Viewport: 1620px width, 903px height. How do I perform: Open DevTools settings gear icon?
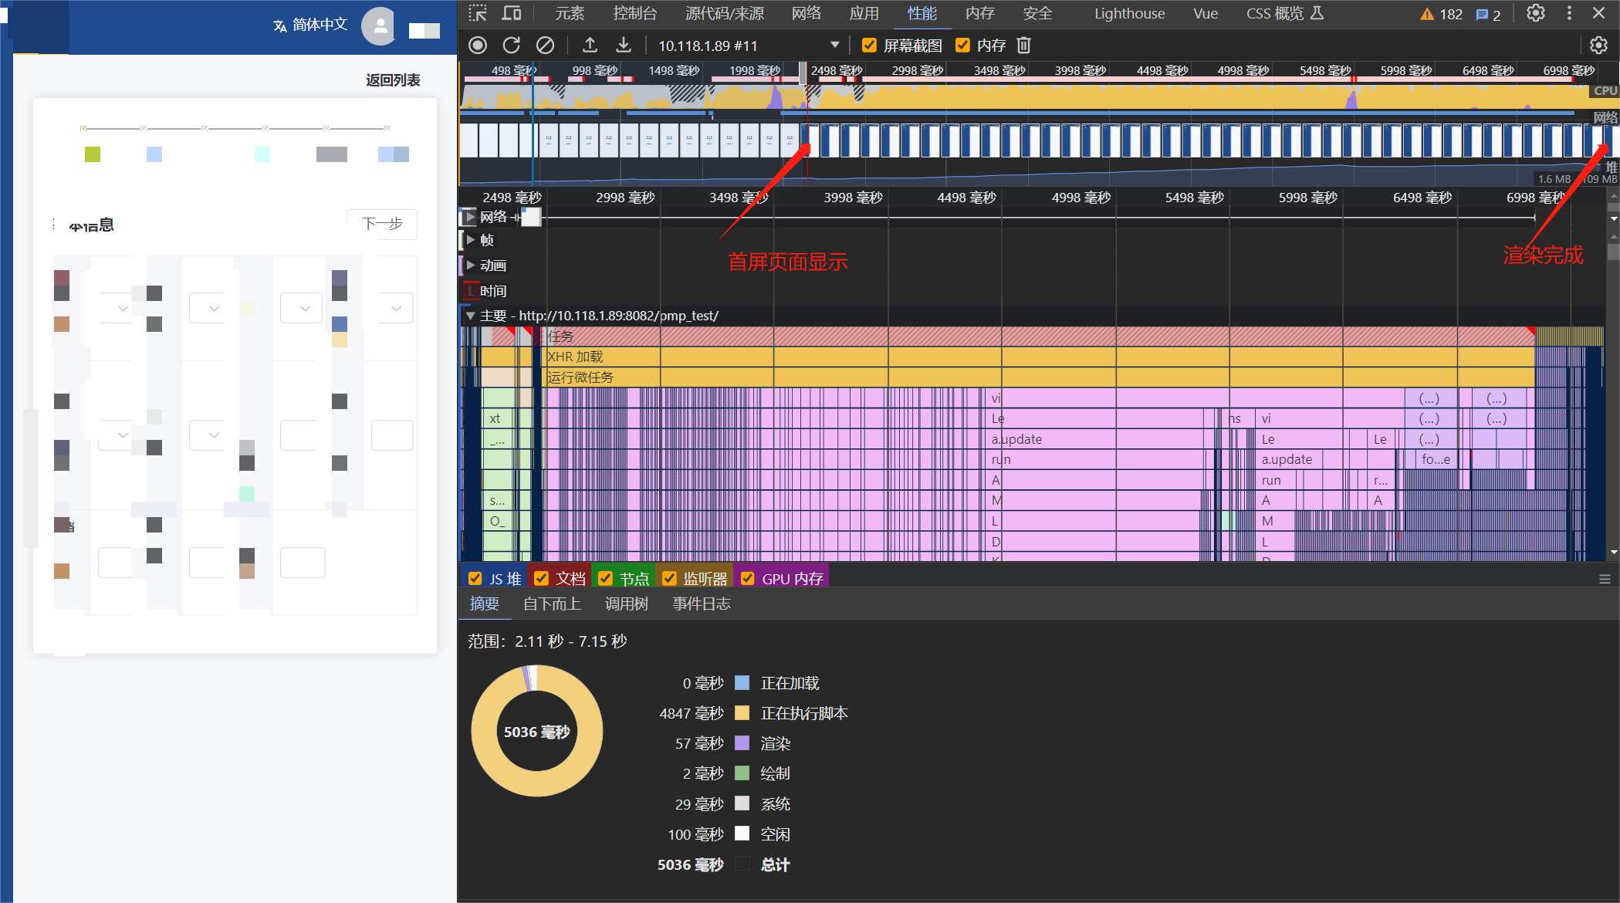point(1536,13)
